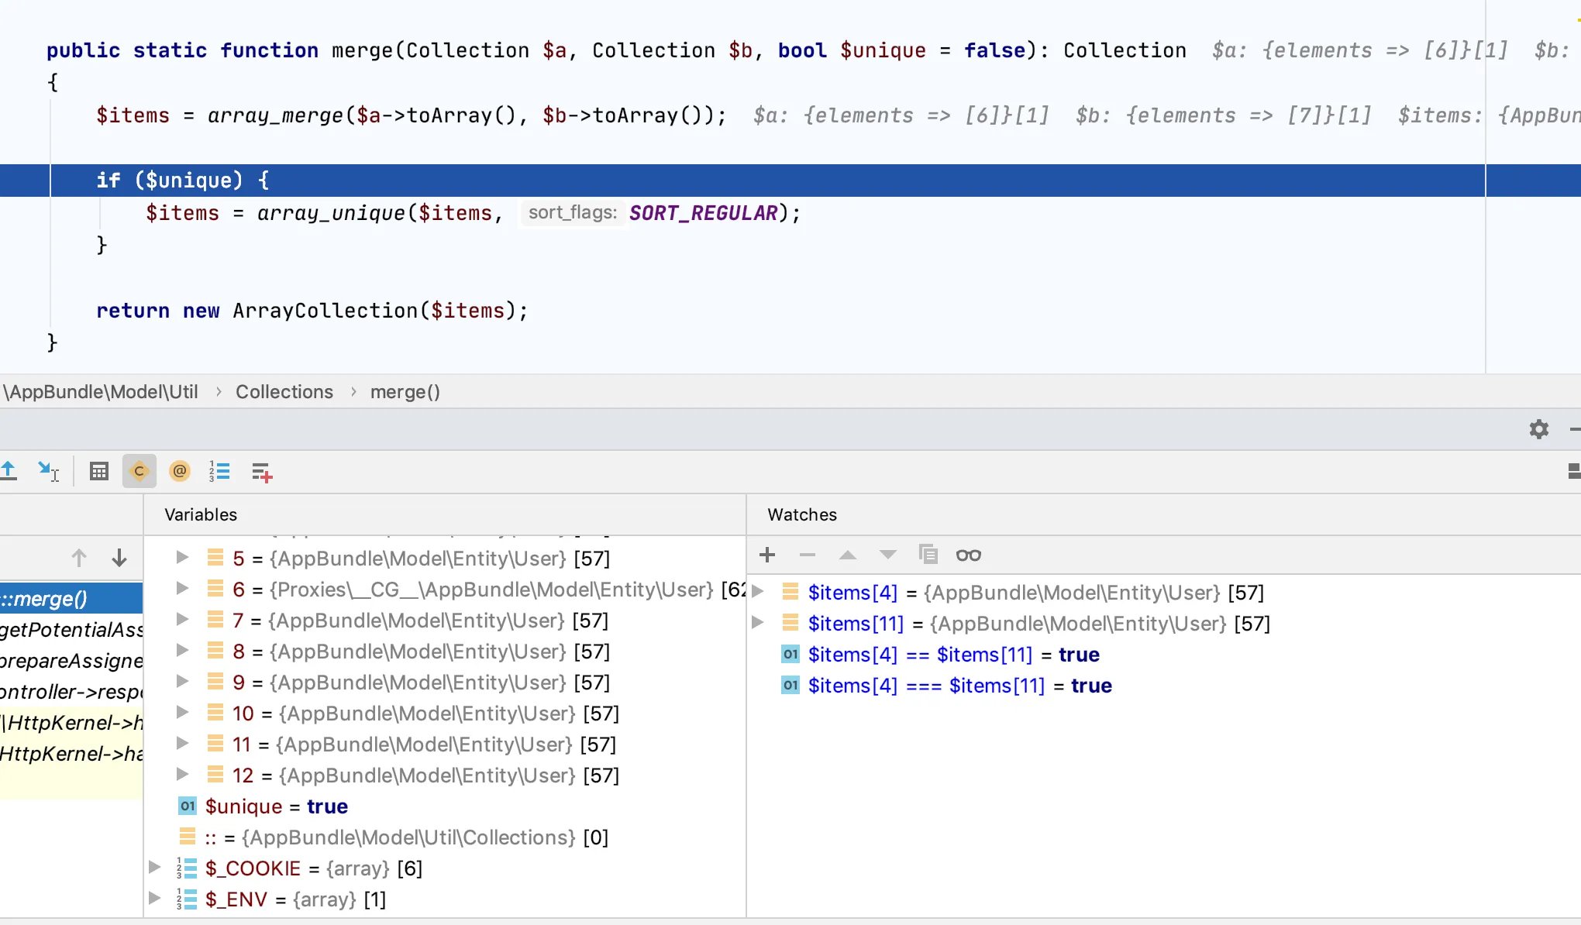Viewport: 1581px width, 925px height.
Task: Add a new watch with plus
Action: coord(767,555)
